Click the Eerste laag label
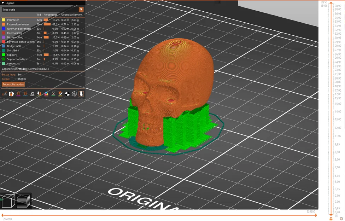 coord(8,74)
